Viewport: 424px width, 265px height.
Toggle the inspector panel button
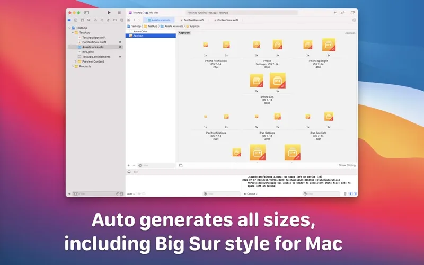[x=353, y=13]
